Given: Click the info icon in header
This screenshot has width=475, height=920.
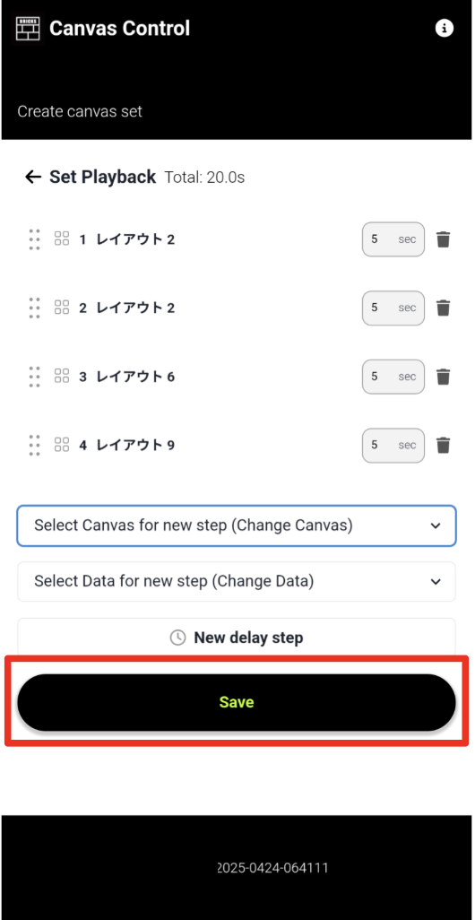Looking at the screenshot, I should point(445,28).
